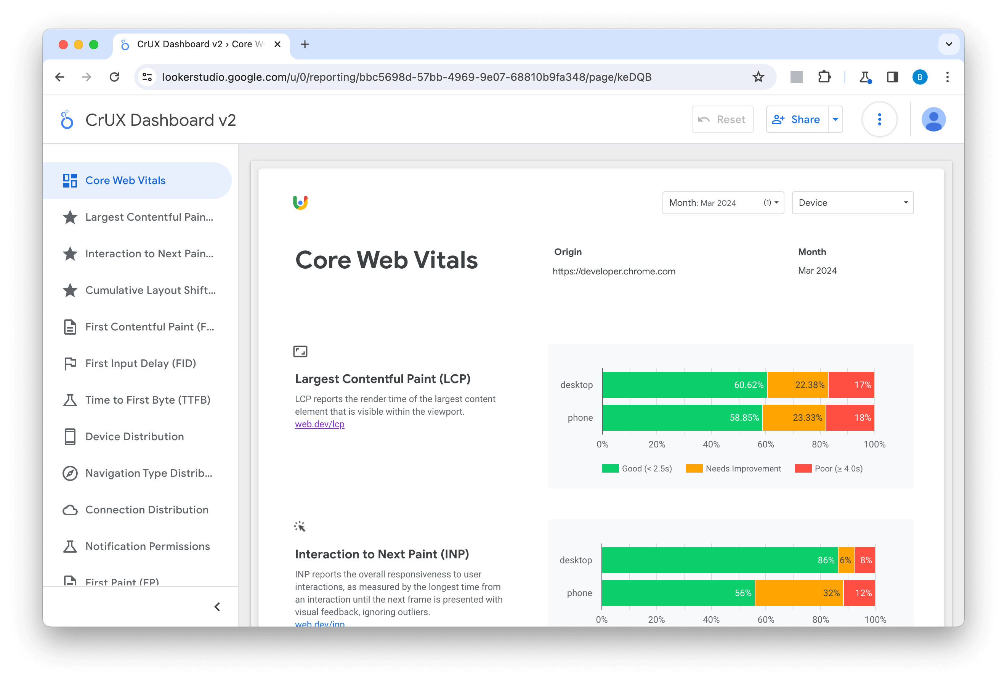
Task: Click the CrUX Dashboard v2 logo icon
Action: [x=66, y=120]
